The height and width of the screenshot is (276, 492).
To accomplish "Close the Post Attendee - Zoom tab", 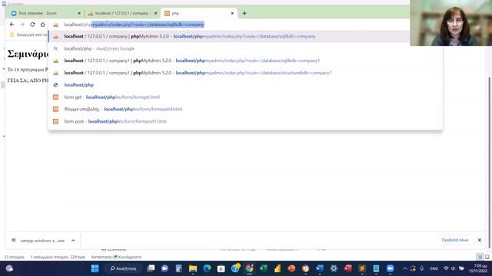I will [x=79, y=14].
